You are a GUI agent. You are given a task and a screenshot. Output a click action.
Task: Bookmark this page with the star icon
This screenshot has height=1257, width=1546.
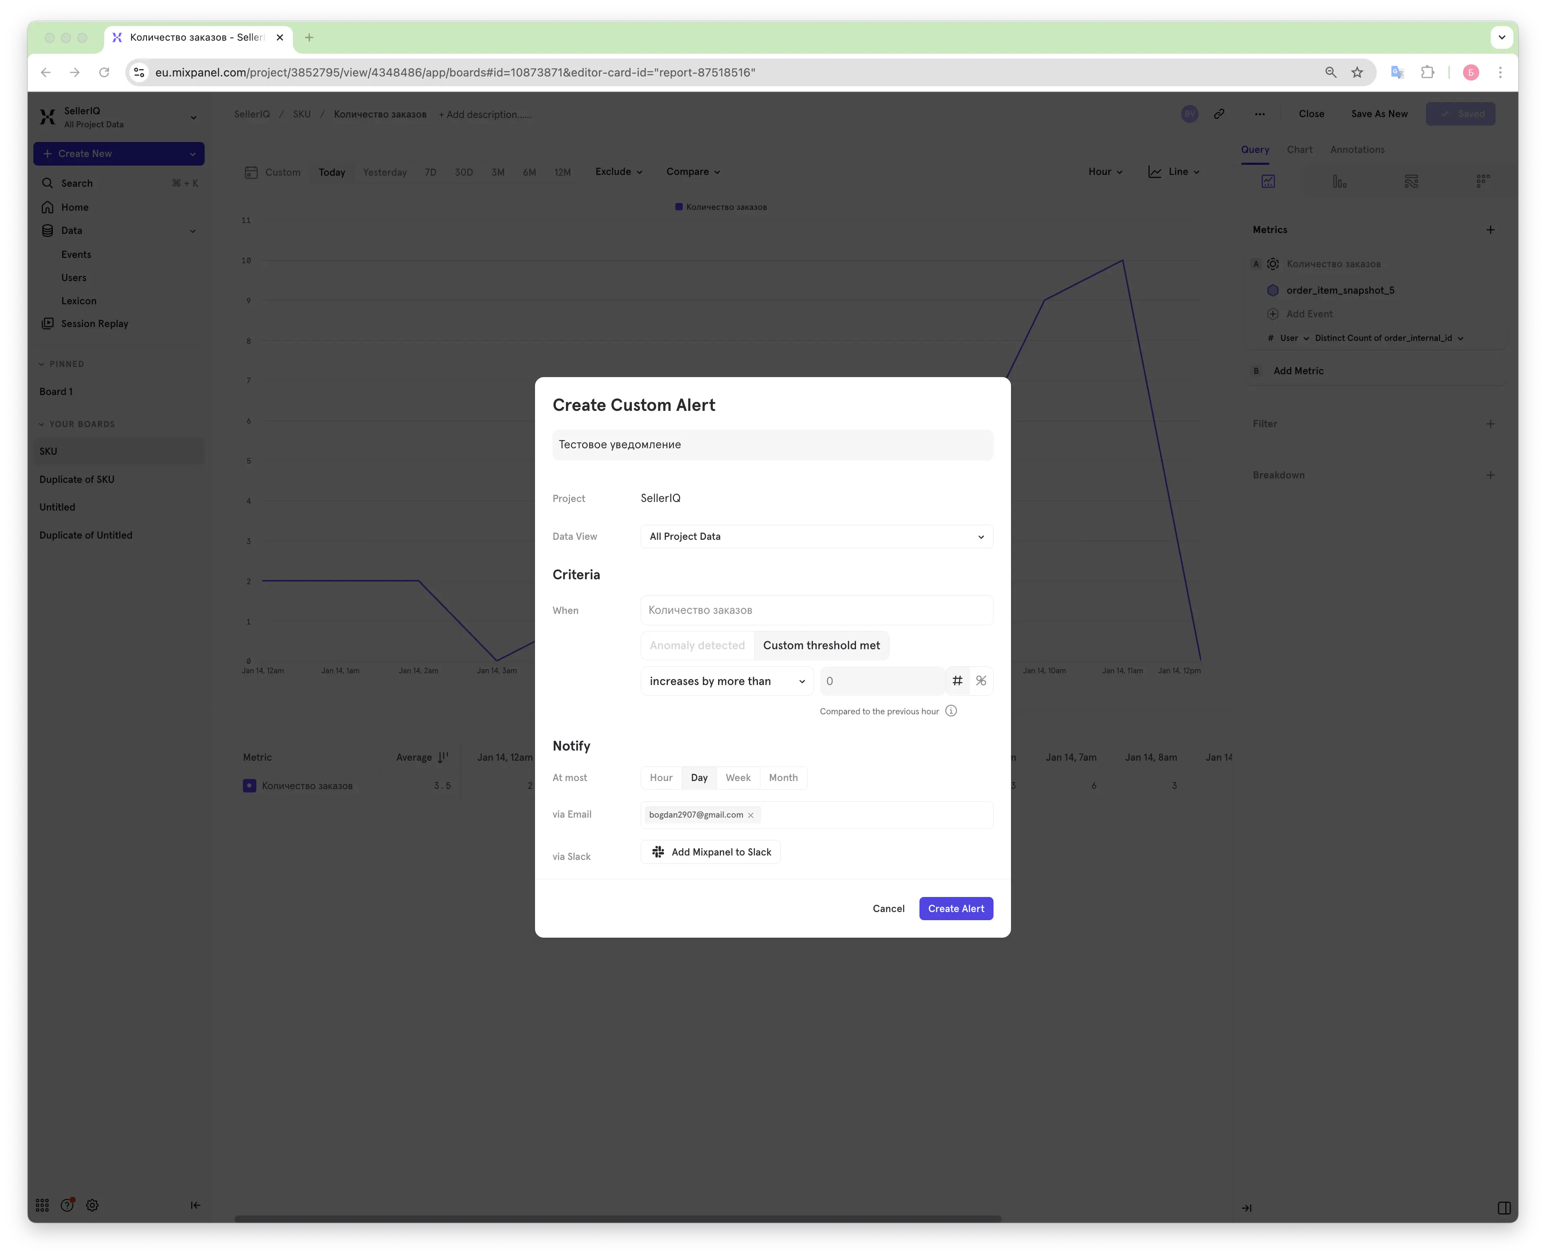(1357, 72)
